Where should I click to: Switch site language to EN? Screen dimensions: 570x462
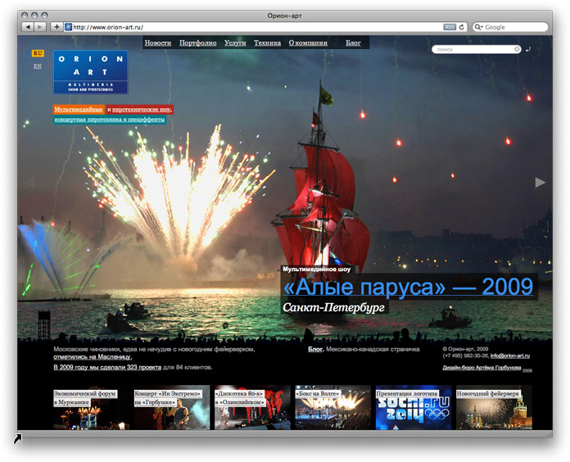pos(38,66)
